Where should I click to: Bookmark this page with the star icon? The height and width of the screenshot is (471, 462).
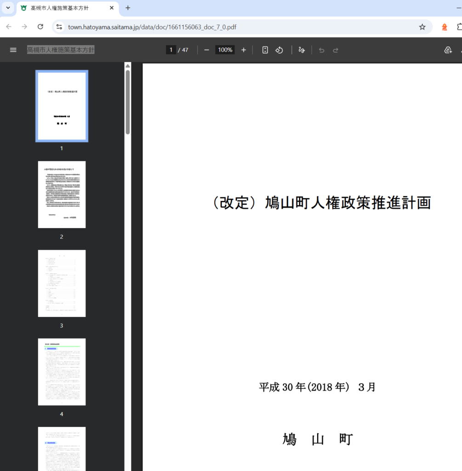pos(422,27)
